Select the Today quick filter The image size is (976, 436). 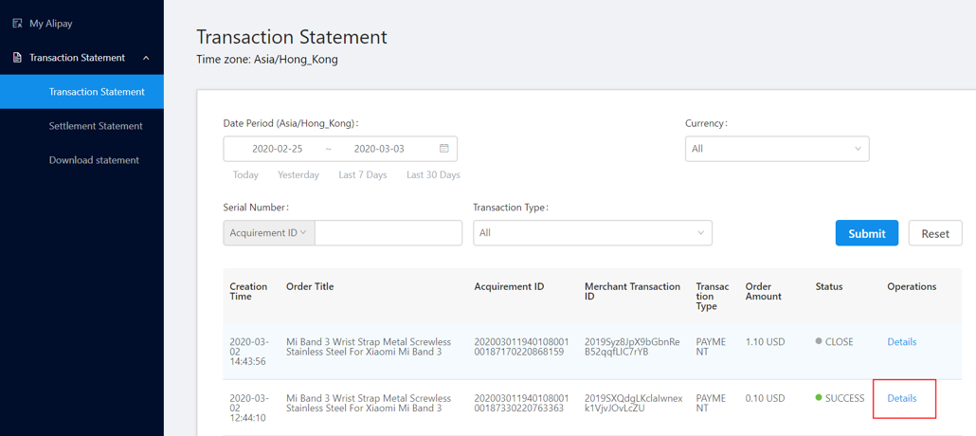[245, 175]
